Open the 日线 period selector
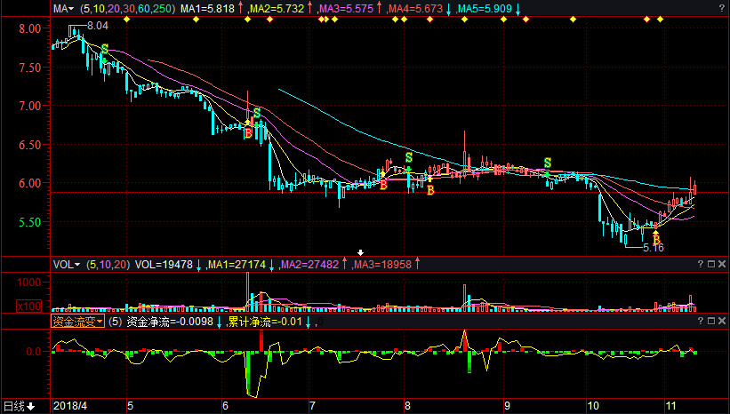This screenshot has height=414, width=730. [x=19, y=407]
